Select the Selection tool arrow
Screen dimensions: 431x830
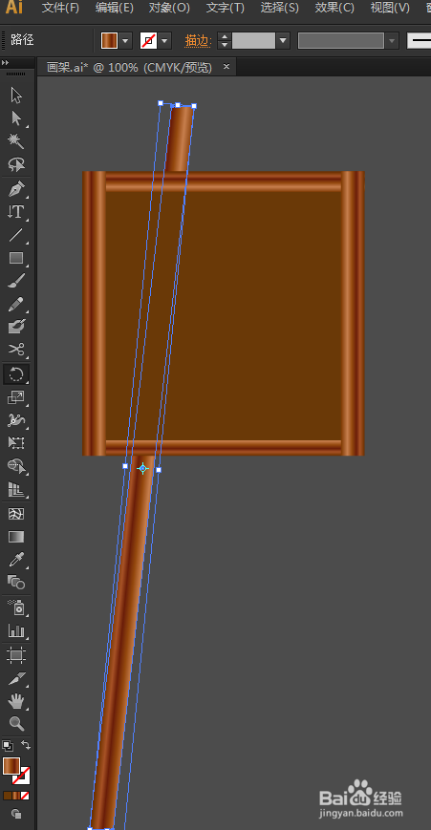pos(16,96)
